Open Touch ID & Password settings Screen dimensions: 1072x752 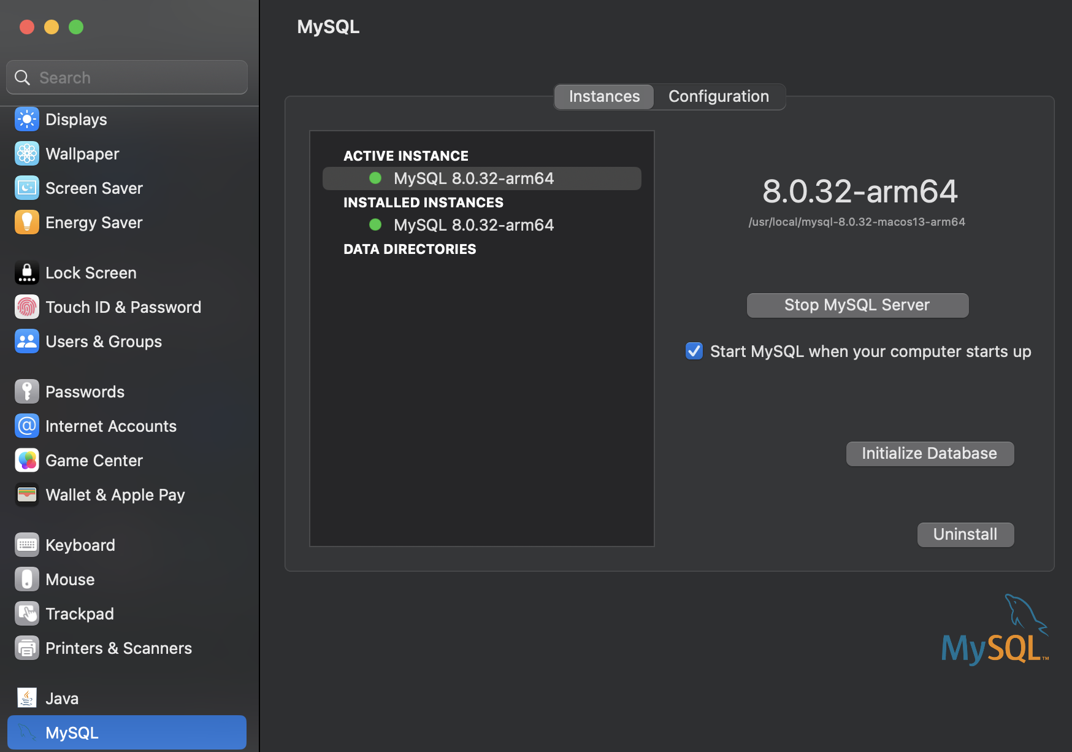pyautogui.click(x=123, y=307)
